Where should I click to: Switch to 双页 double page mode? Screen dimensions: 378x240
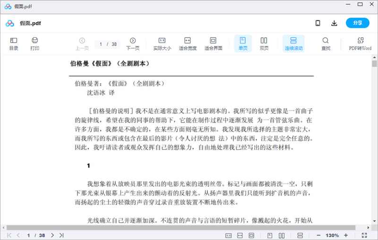[264, 43]
